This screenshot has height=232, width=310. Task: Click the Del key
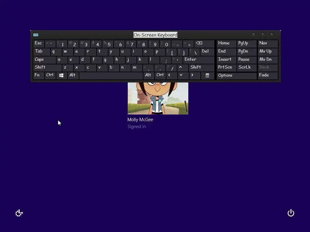[207, 51]
